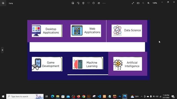177x99 pixels.
Task: Click the Desktop Applications card
Action: pos(47,31)
